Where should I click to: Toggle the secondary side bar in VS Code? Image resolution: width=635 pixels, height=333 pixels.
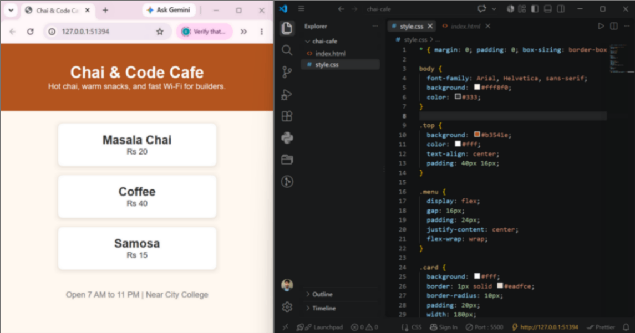561,8
